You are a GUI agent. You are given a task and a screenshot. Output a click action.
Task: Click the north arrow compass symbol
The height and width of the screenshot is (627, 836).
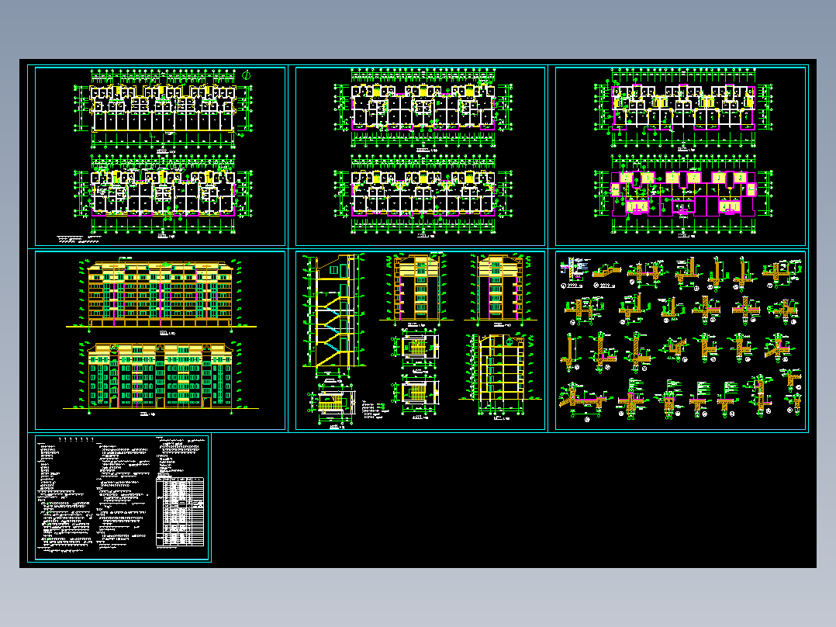(247, 76)
